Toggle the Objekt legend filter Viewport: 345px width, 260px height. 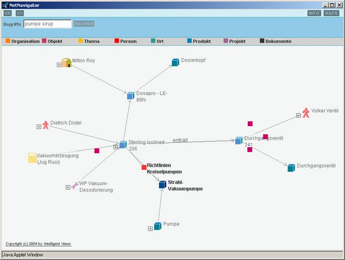coord(52,41)
